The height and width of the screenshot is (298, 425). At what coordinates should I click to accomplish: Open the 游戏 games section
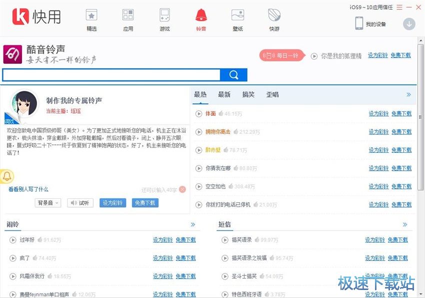pos(164,20)
